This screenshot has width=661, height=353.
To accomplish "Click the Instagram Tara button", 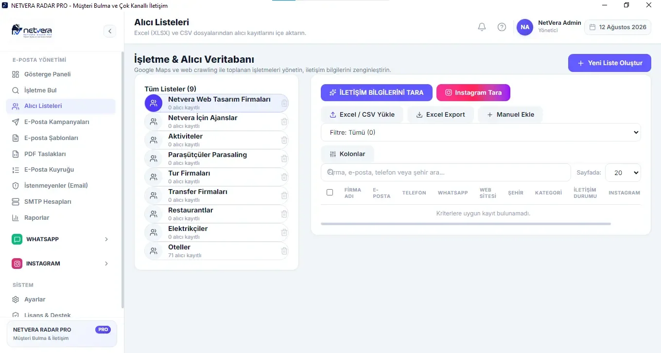I will pyautogui.click(x=473, y=92).
